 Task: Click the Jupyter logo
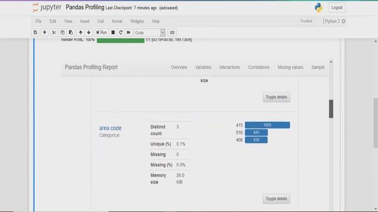coord(47,8)
